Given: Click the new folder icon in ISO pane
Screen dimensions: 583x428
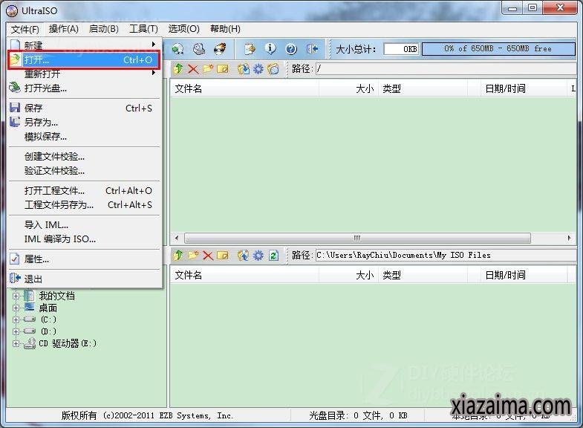Looking at the screenshot, I should point(208,69).
